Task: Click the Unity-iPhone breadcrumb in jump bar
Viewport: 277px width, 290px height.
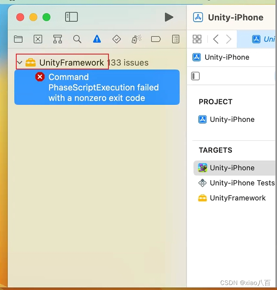Action: click(x=221, y=57)
